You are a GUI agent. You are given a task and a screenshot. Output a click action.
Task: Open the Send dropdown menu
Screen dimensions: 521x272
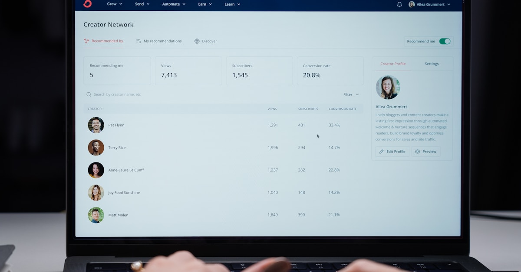(x=142, y=4)
